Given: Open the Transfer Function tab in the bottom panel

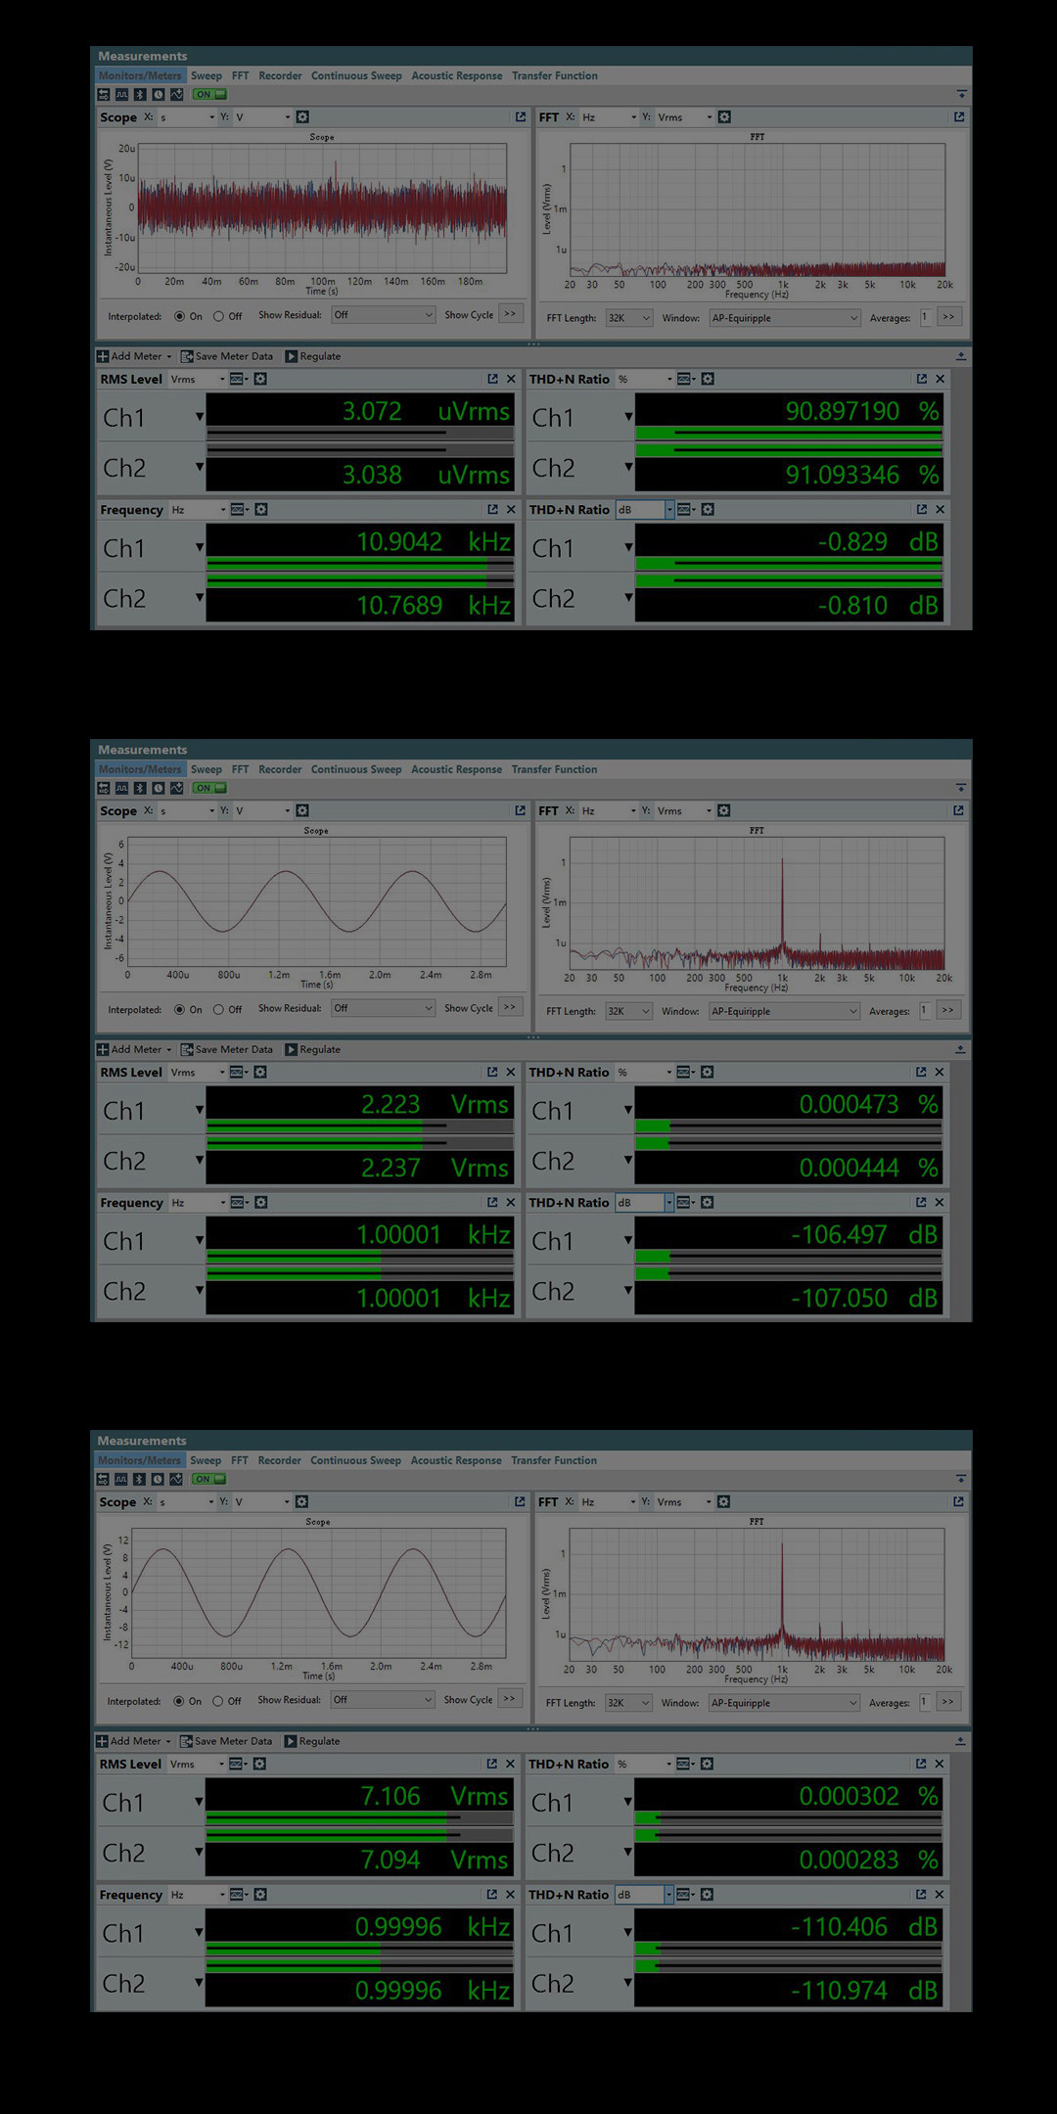Looking at the screenshot, I should [554, 1460].
